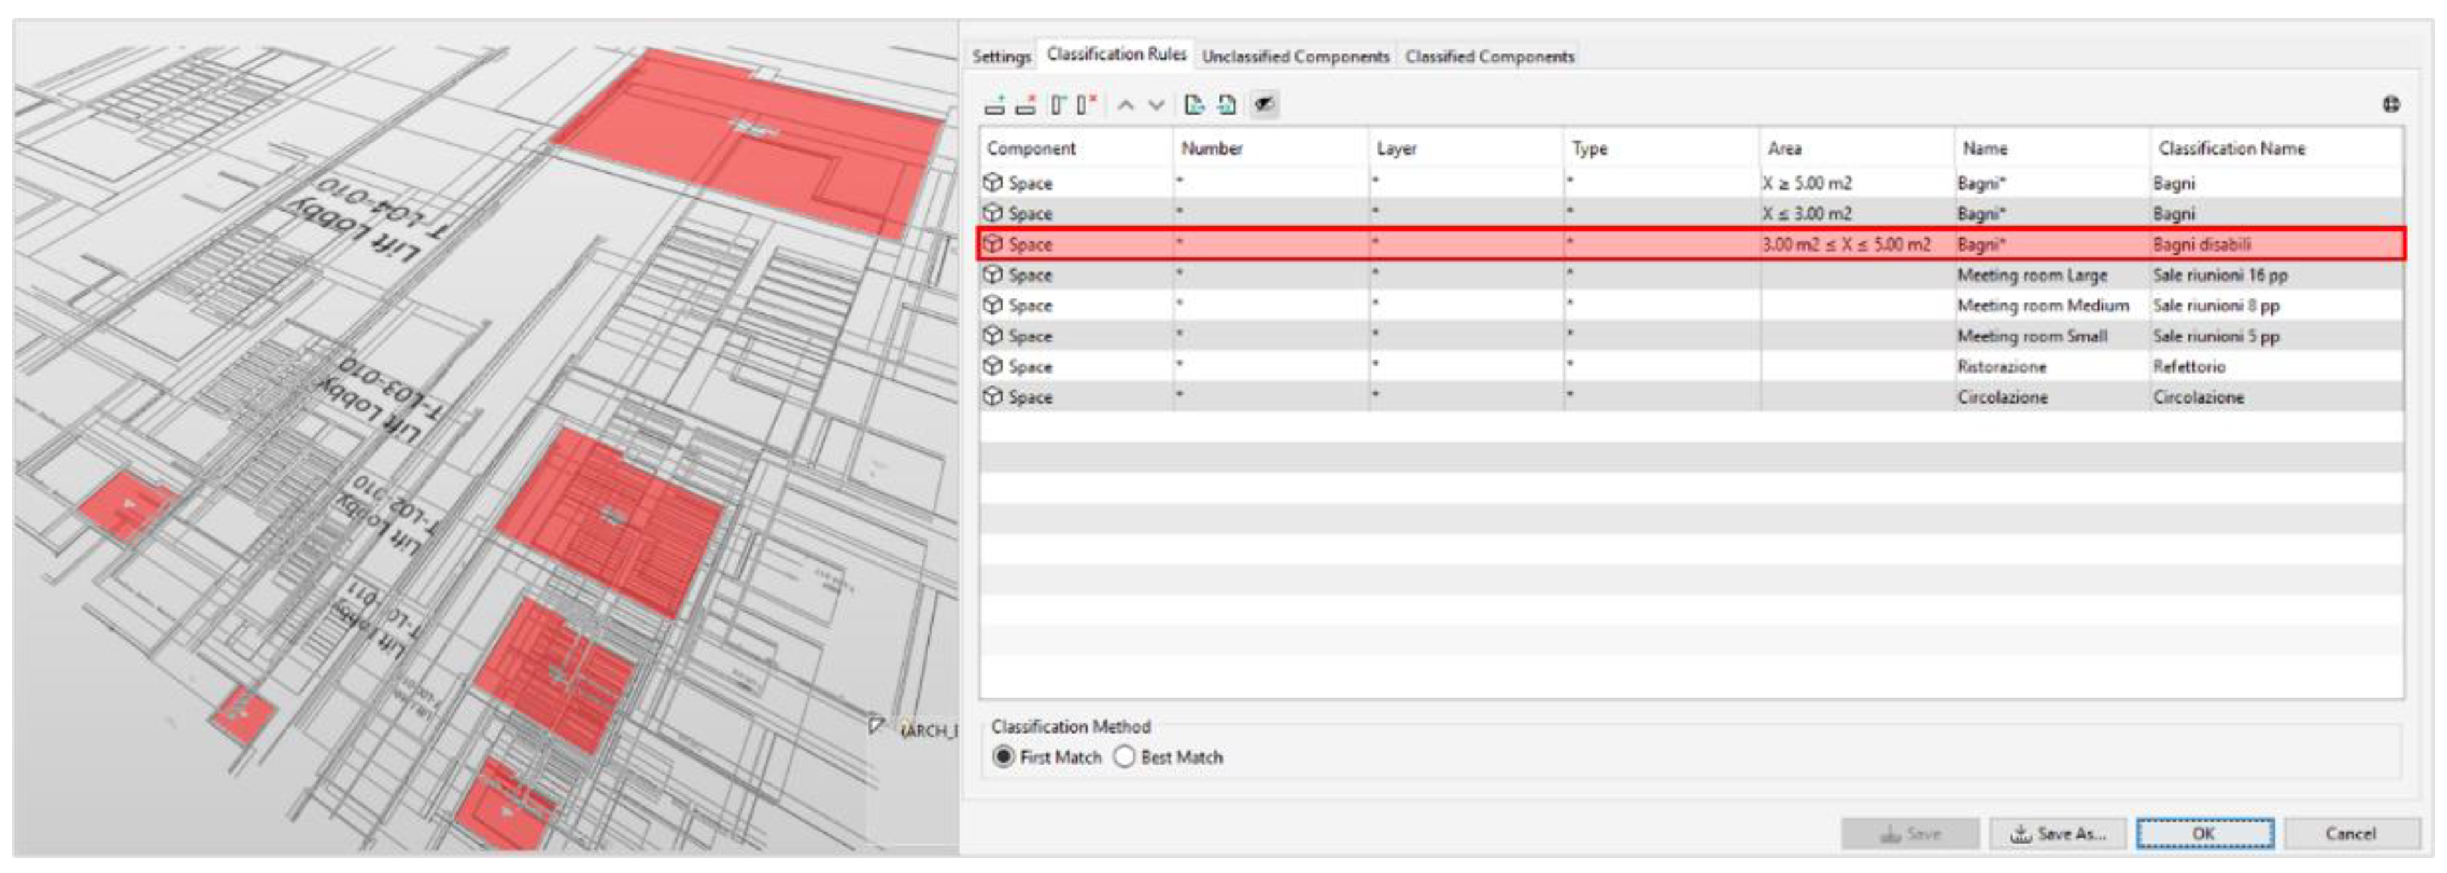Viewport: 2447px width, 873px height.
Task: Click the import rules file icon
Action: 1226,105
